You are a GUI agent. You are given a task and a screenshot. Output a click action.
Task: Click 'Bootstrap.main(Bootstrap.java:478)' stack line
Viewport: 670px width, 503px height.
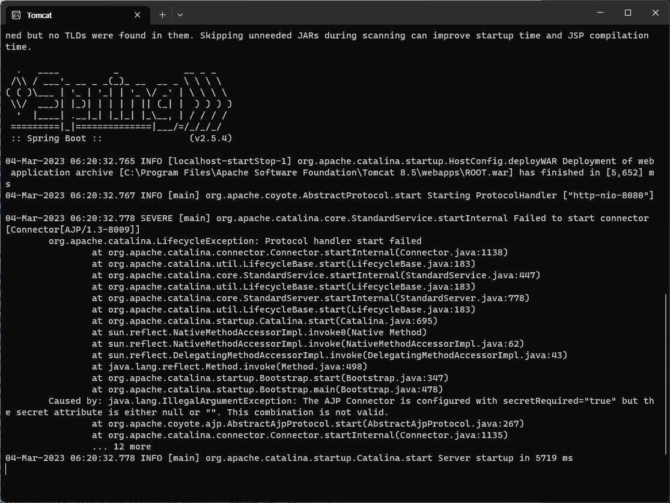pyautogui.click(x=267, y=390)
